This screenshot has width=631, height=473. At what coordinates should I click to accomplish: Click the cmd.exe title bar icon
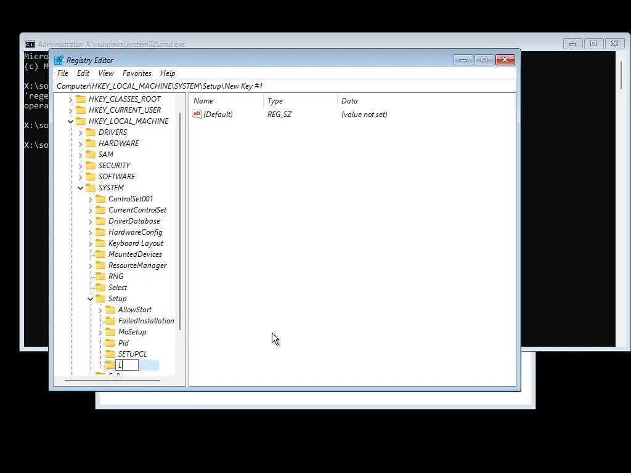pos(30,44)
